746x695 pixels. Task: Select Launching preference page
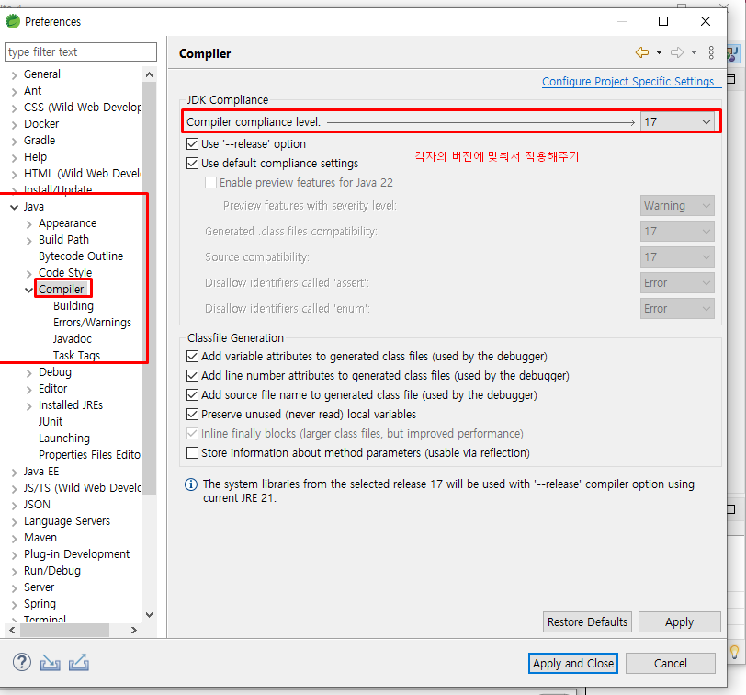tap(64, 438)
